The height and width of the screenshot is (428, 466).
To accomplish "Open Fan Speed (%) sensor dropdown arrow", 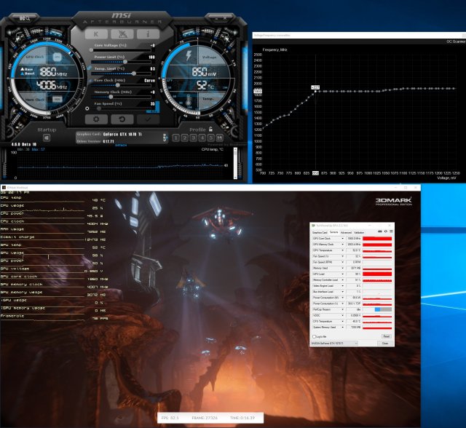I will pos(342,256).
